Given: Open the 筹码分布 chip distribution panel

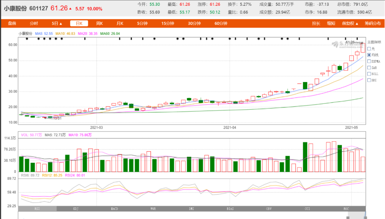Looking at the screenshot, I should (x=373, y=23).
